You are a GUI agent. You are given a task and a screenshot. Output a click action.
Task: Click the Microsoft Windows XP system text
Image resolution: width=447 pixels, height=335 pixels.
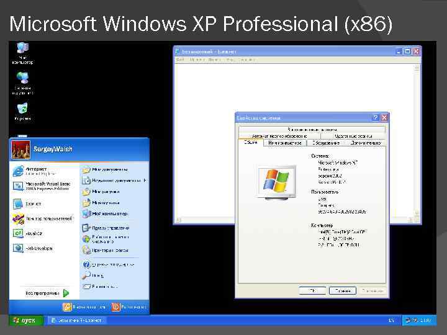338,163
